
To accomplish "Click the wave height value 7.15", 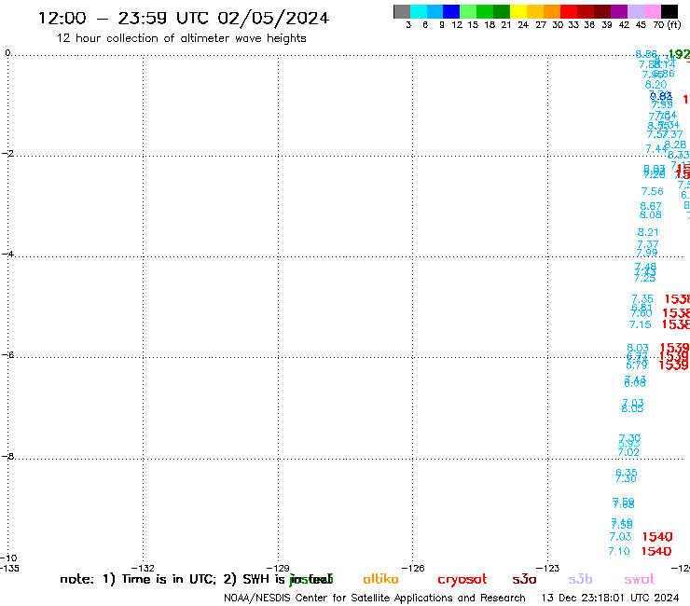I will 641,324.
